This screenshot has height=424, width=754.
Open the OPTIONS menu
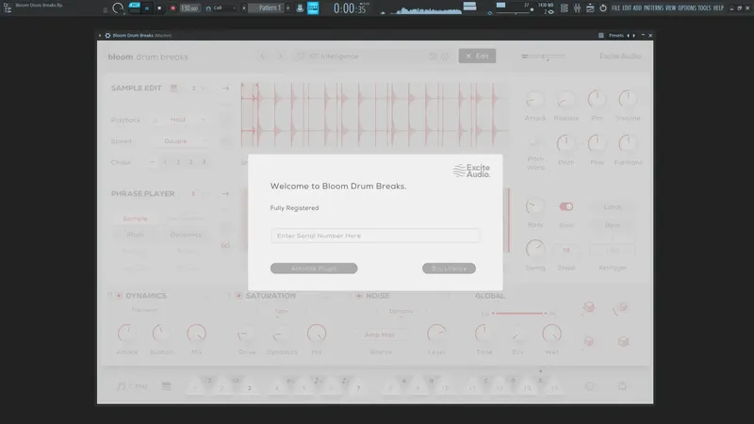tap(687, 8)
